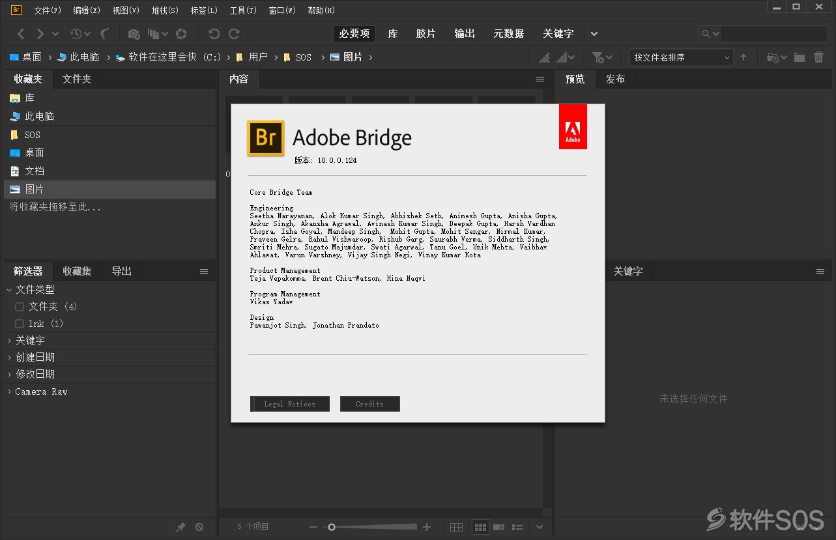Click the thumbnail size slider handle
The height and width of the screenshot is (540, 836).
331,527
